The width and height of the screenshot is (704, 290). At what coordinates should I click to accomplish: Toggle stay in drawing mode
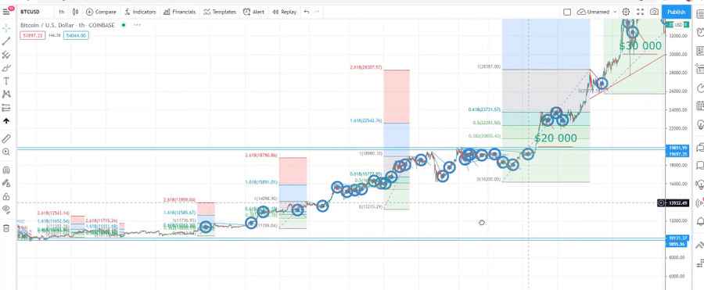click(6, 183)
